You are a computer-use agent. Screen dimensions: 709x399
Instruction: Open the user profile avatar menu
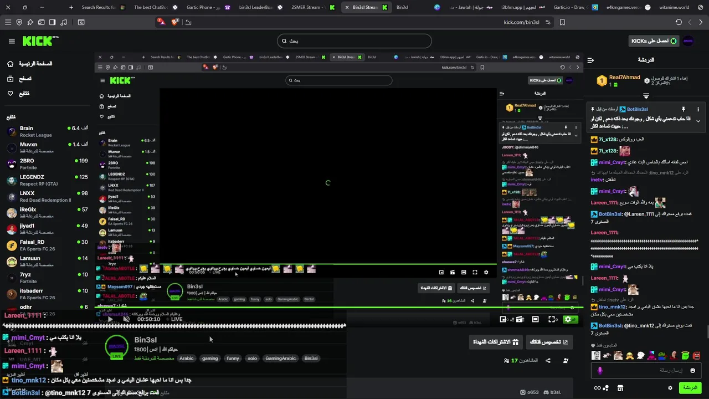click(688, 41)
